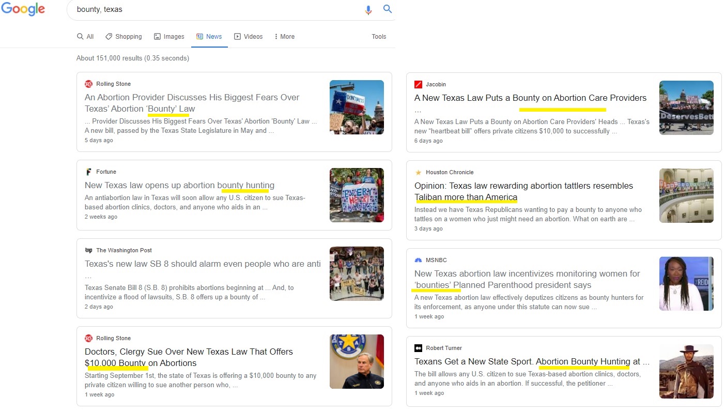Open 'An Abortion Provider Discusses His Biggest Fears' article
The image size is (725, 412).
coord(192,103)
